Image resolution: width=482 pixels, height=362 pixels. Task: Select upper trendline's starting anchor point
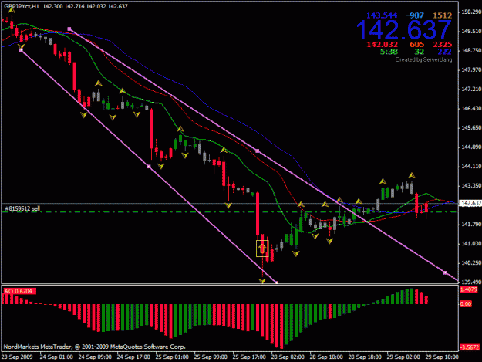pos(69,29)
